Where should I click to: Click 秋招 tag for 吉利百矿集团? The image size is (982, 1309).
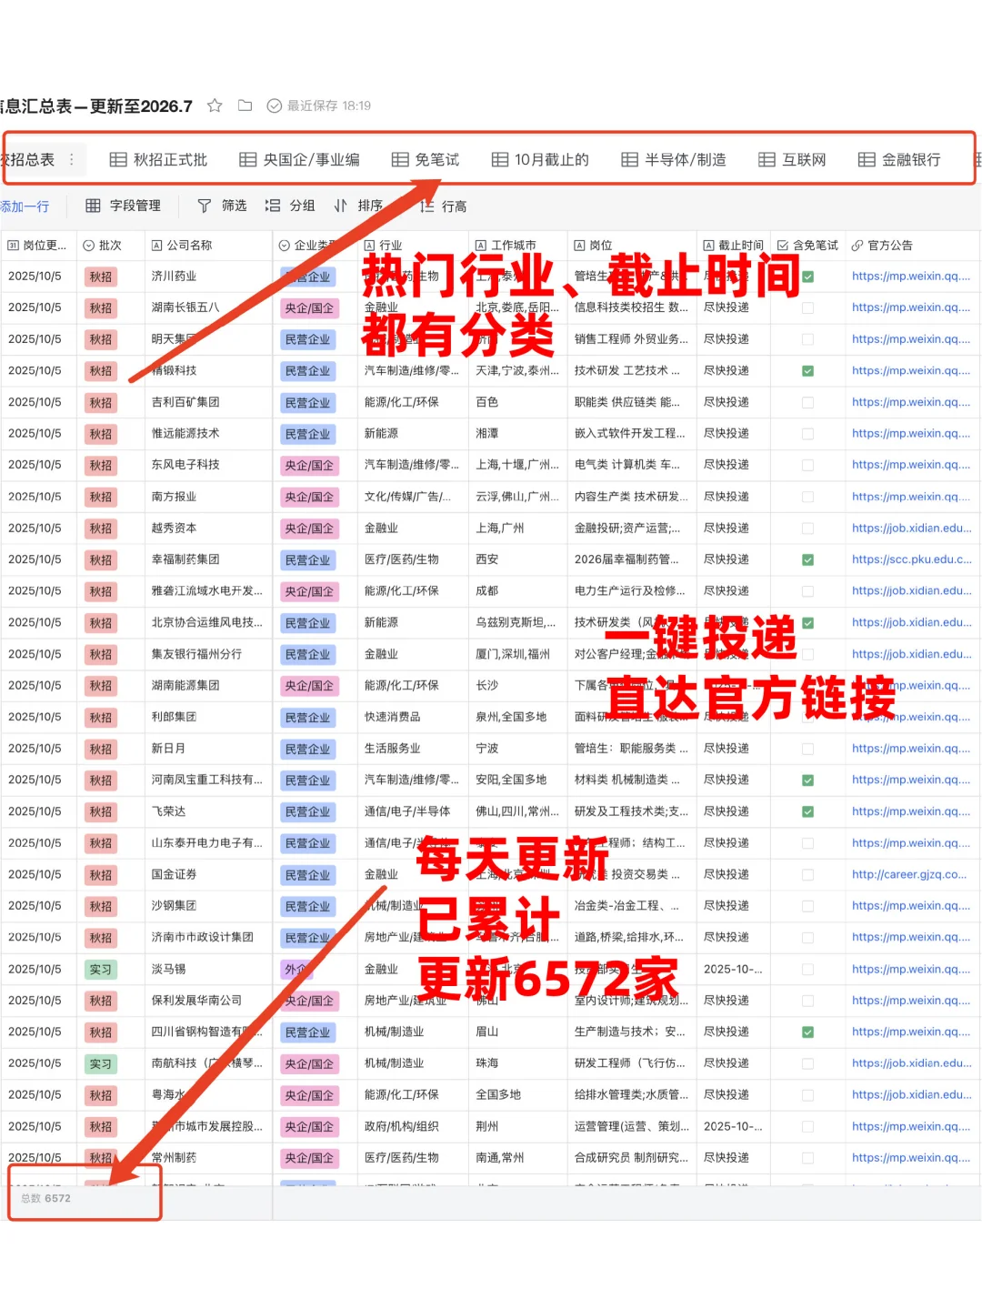[x=100, y=403]
